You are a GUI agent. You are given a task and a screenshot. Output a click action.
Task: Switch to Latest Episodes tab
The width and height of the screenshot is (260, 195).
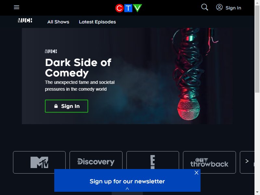pyautogui.click(x=97, y=22)
